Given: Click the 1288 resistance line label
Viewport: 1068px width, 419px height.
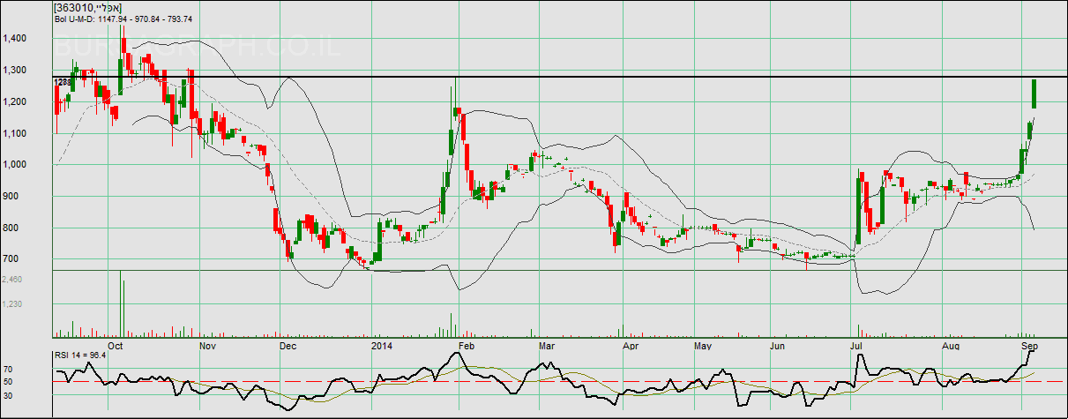Looking at the screenshot, I should [62, 82].
